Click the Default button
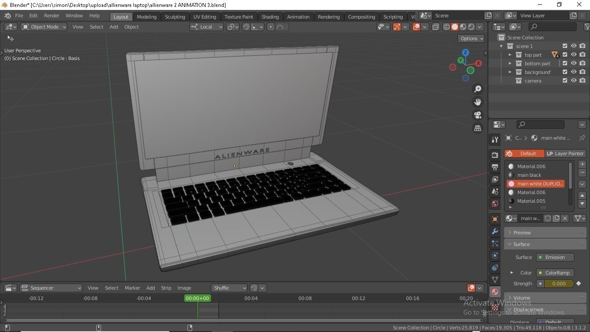This screenshot has height=332, width=590. [524, 153]
